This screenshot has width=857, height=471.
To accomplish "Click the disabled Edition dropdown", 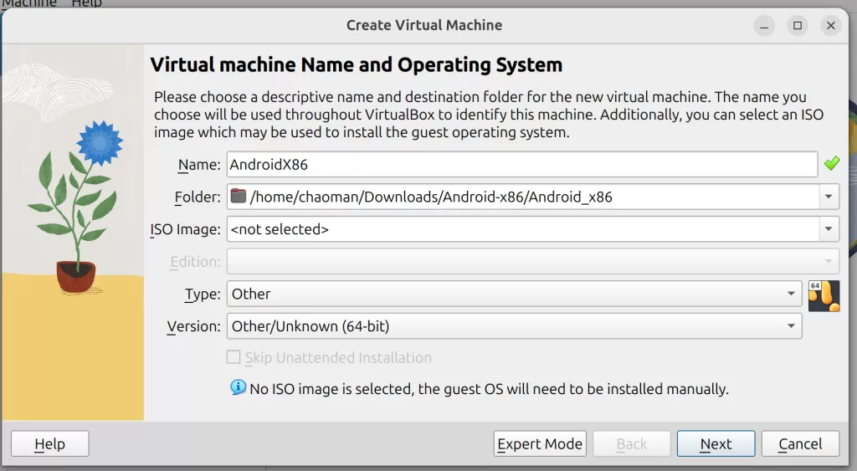I will click(532, 262).
